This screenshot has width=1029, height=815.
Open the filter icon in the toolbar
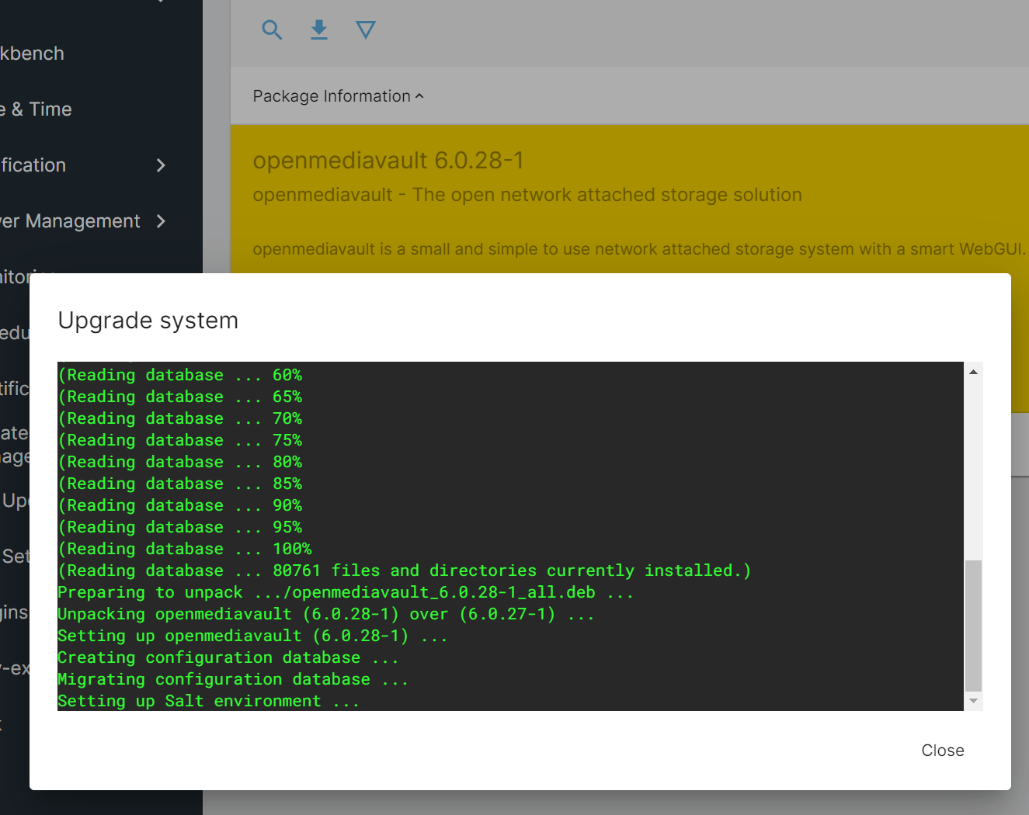point(365,29)
